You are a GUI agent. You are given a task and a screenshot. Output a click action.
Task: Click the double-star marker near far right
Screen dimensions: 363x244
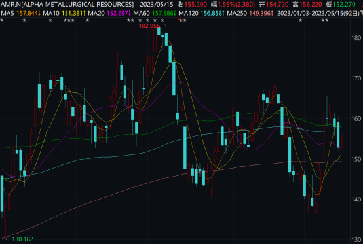click(324, 20)
